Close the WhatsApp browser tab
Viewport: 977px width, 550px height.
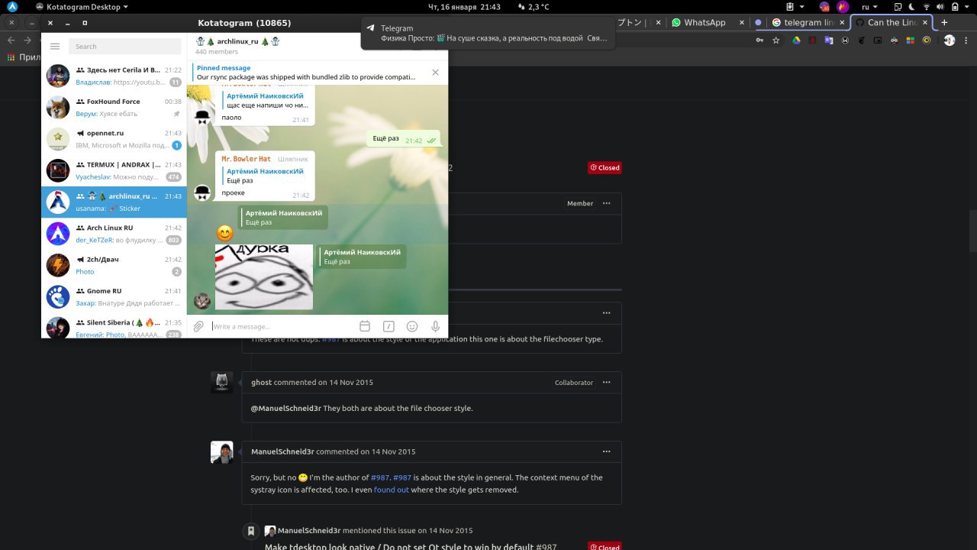(740, 22)
